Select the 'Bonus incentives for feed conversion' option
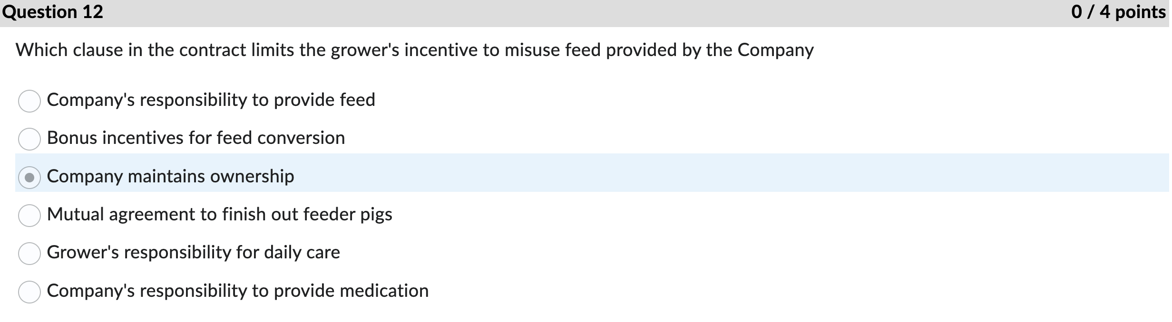The height and width of the screenshot is (322, 1172). tap(29, 138)
